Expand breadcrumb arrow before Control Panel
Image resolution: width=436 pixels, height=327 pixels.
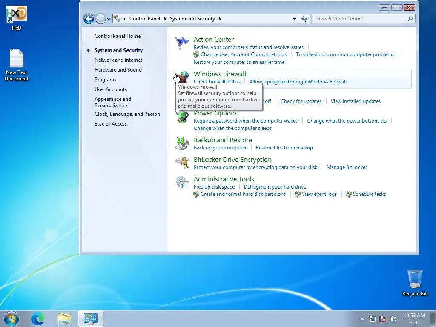point(125,19)
